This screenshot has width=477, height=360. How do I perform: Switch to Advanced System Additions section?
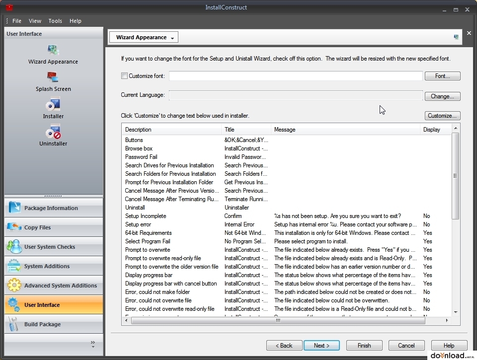pyautogui.click(x=54, y=286)
